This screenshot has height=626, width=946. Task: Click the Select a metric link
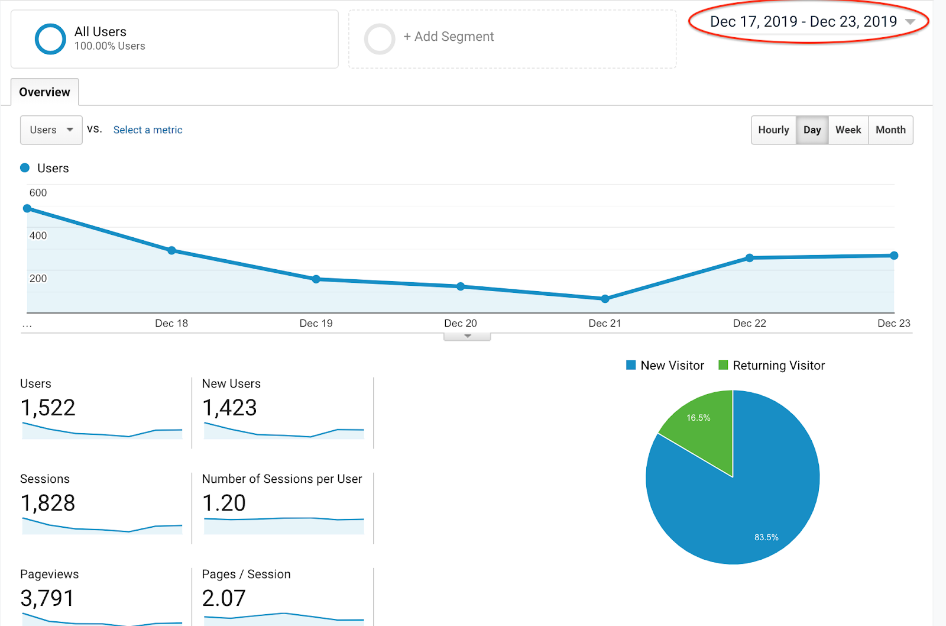point(148,130)
